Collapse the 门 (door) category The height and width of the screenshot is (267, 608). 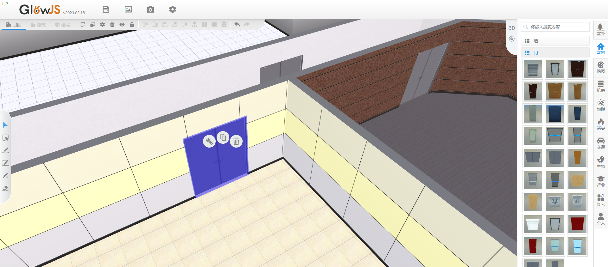coord(555,53)
